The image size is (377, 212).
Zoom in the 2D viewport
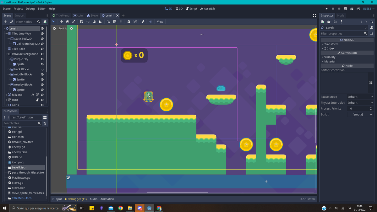click(71, 29)
